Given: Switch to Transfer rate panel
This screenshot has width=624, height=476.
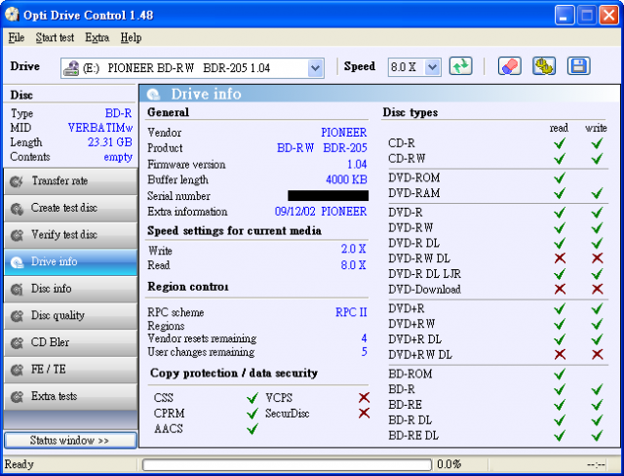Looking at the screenshot, I should click(x=70, y=181).
